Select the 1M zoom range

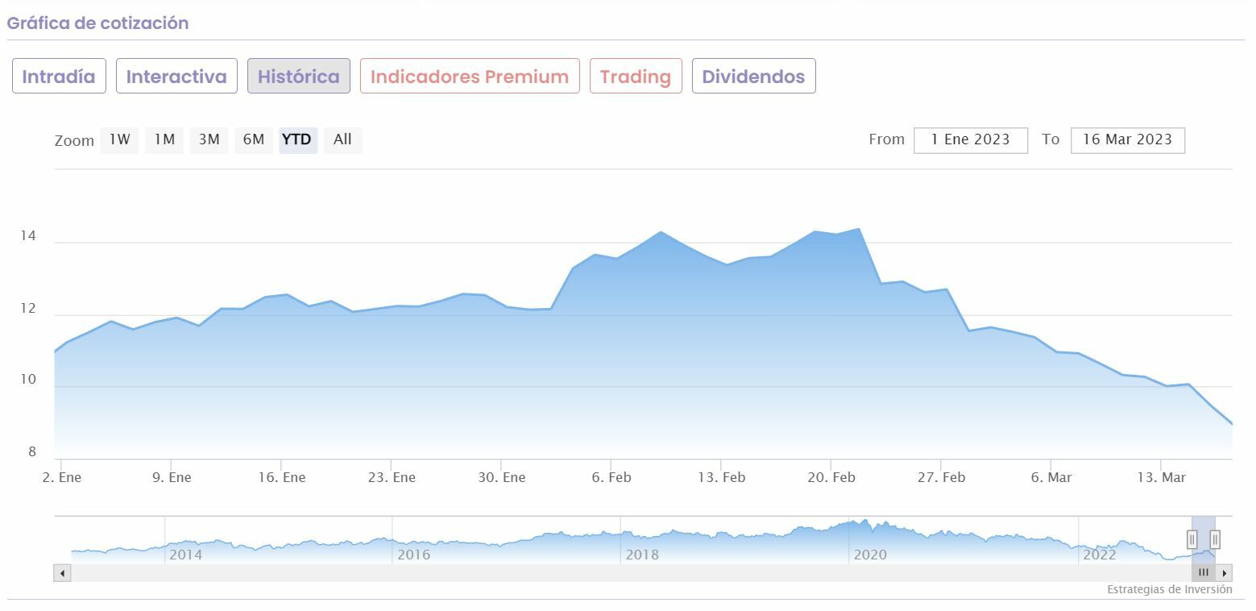pos(164,139)
